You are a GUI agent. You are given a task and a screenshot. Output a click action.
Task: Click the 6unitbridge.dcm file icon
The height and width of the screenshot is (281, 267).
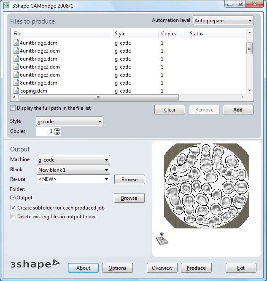(x=16, y=59)
